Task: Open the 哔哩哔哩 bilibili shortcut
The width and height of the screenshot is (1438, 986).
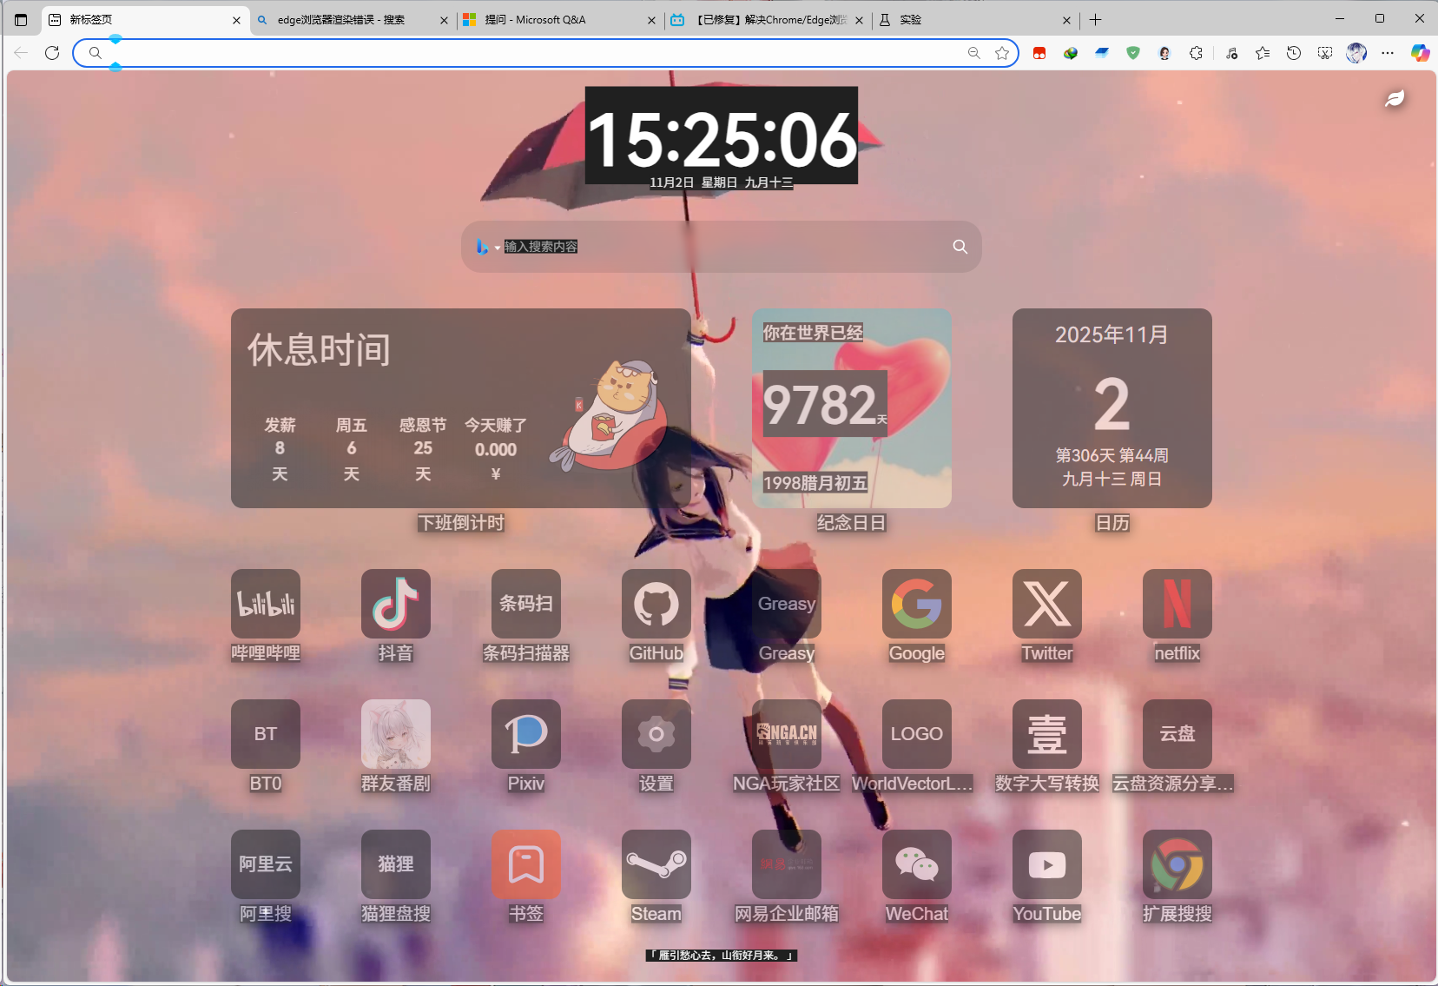Action: (266, 604)
